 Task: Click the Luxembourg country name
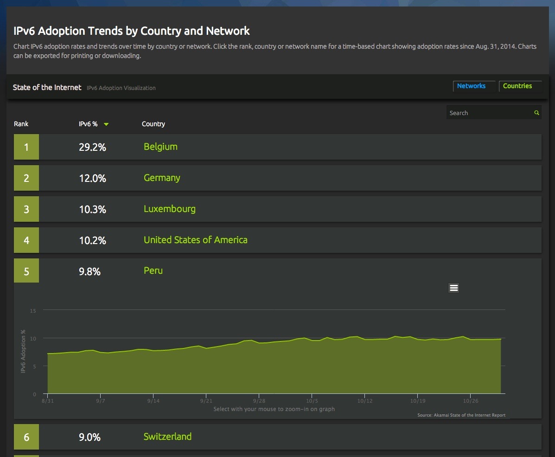[x=169, y=209]
